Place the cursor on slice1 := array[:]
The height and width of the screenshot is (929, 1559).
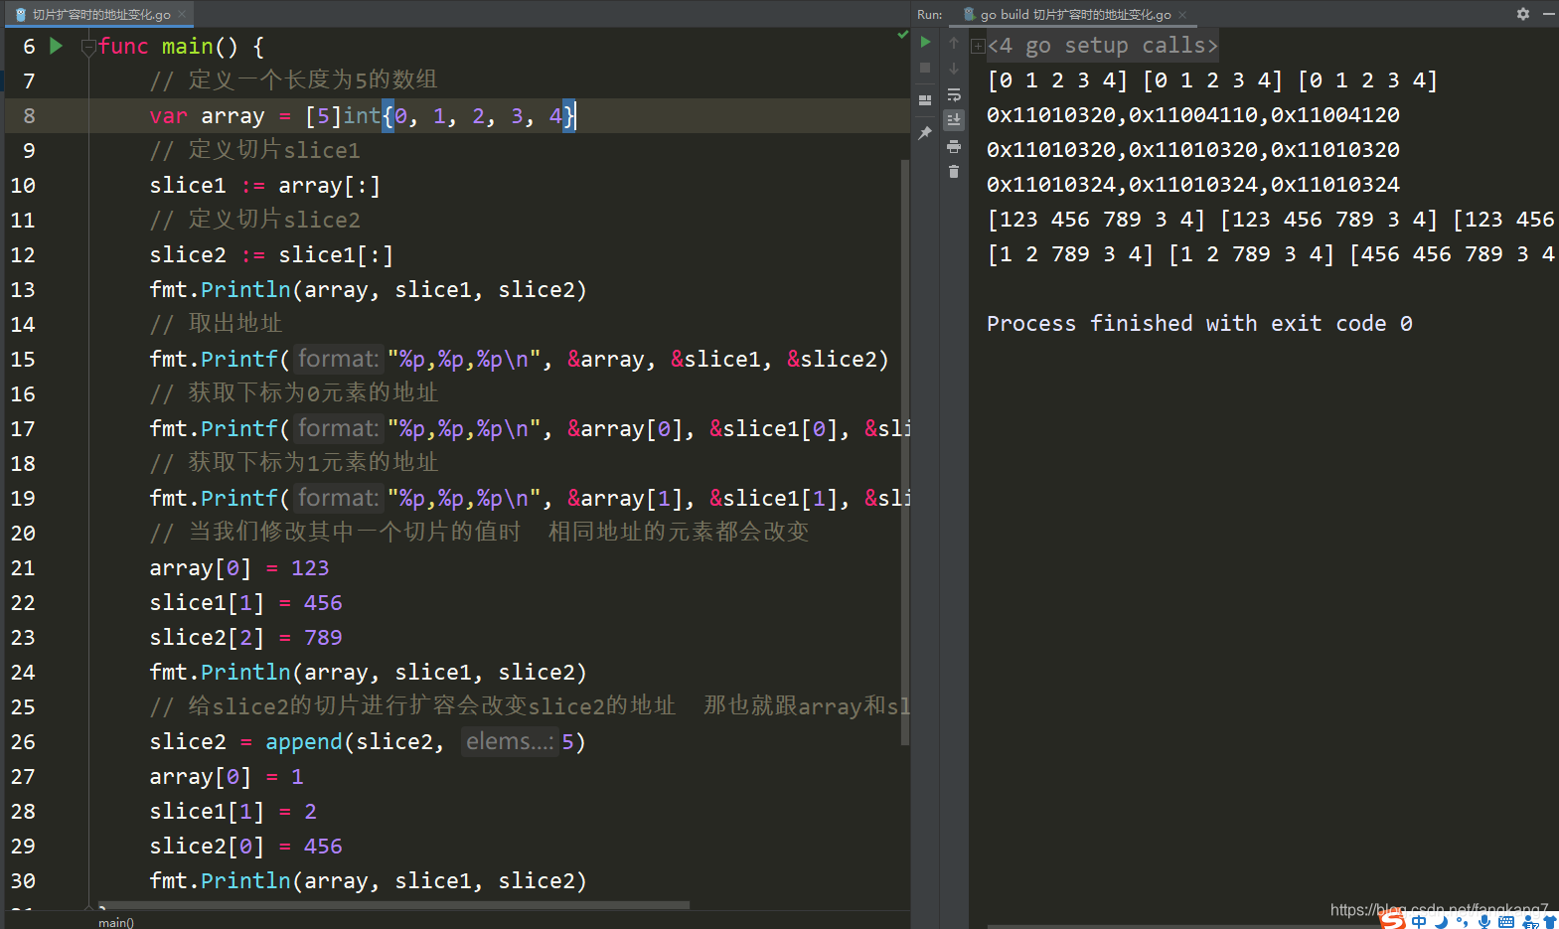click(x=265, y=185)
